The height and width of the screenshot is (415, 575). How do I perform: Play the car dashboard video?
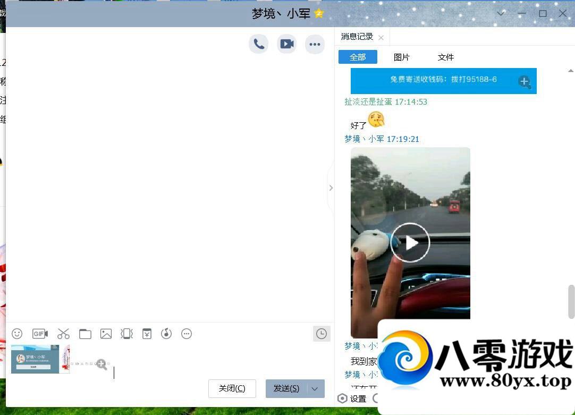point(410,242)
